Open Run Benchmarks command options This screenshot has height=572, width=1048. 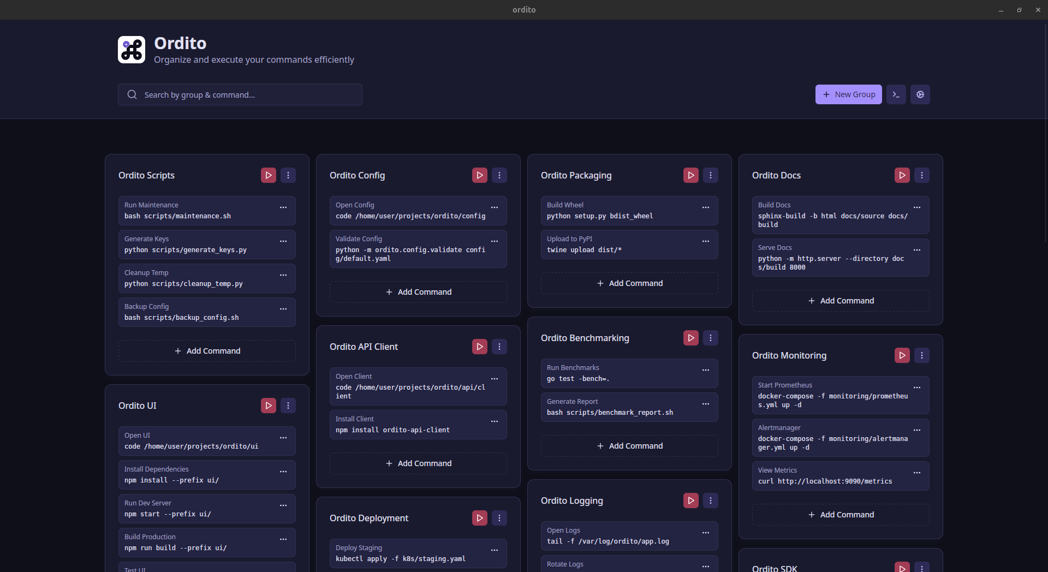pos(706,370)
